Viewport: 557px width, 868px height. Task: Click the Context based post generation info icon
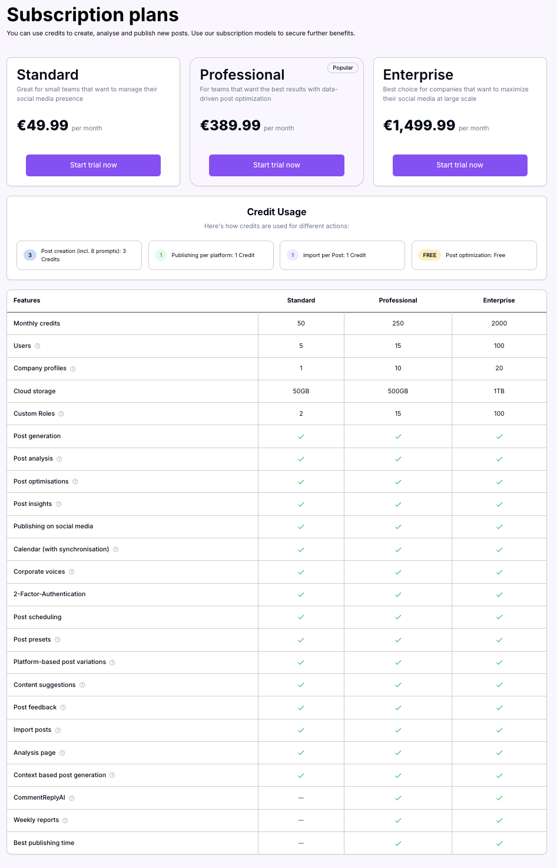tap(112, 775)
